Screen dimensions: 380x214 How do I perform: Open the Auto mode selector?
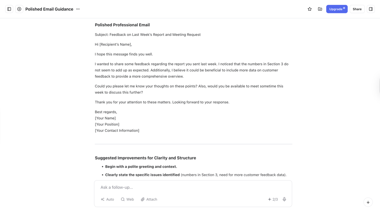pos(107,199)
